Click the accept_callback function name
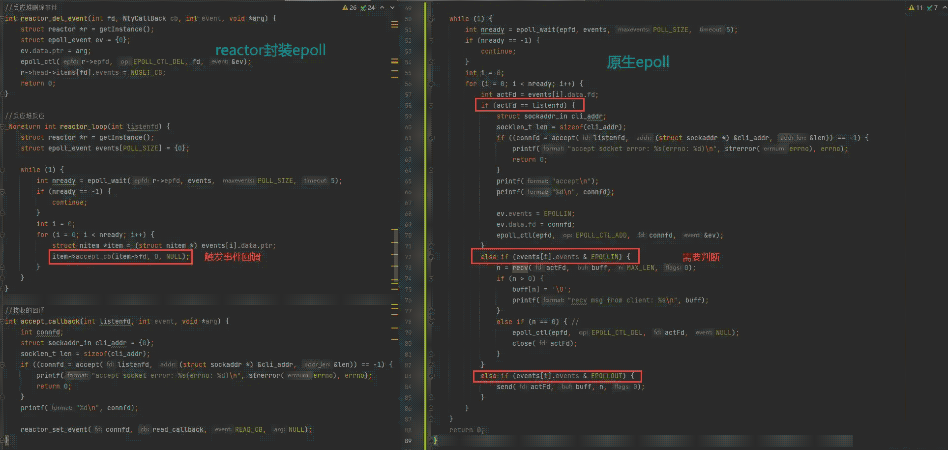 50,321
